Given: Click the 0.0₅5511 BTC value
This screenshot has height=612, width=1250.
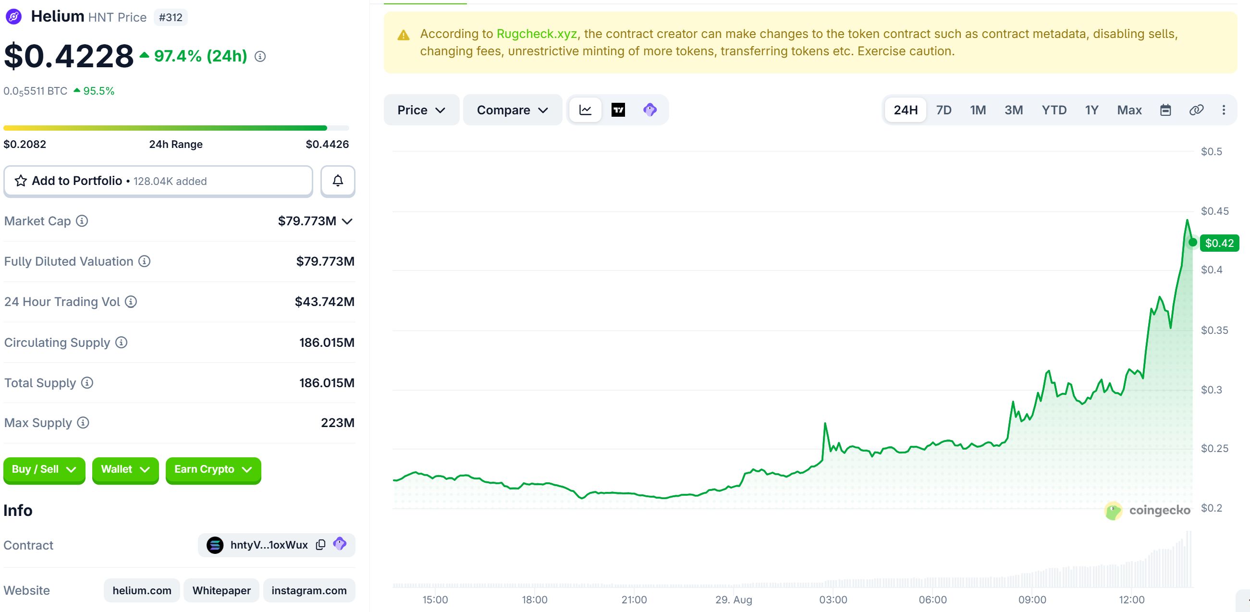Looking at the screenshot, I should (35, 91).
